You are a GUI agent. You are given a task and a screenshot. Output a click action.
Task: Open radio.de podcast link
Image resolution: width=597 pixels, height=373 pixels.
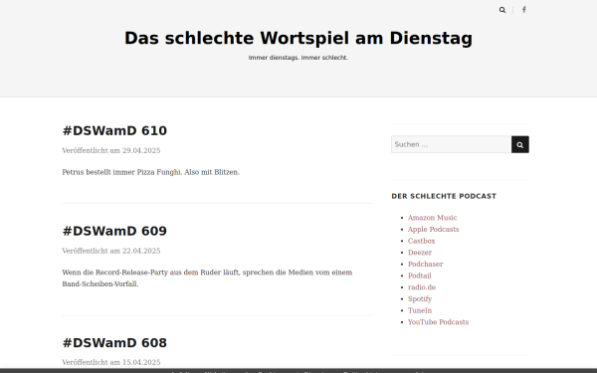(422, 287)
